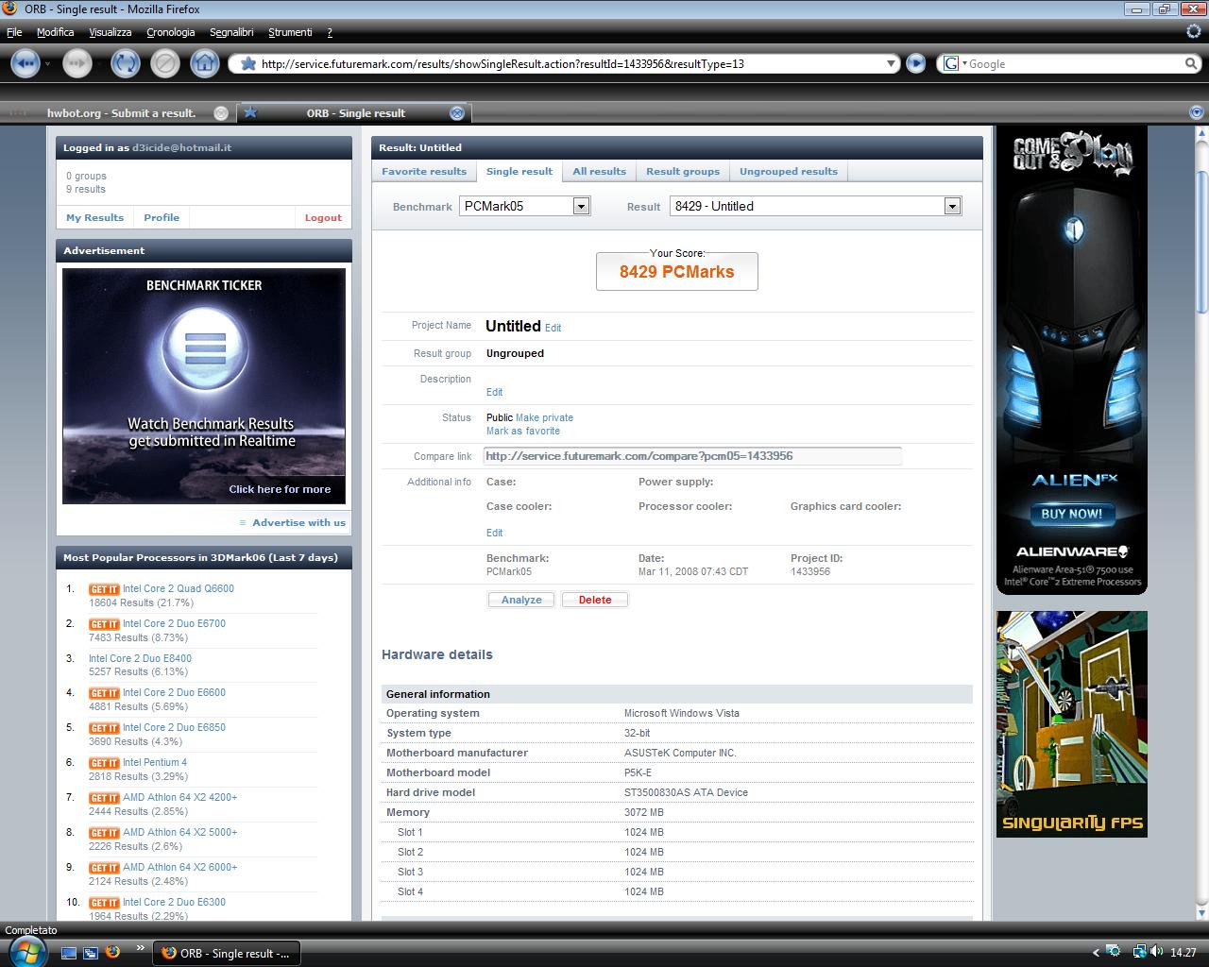Viewport: 1209px width, 967px height.
Task: Go to the Home page icon
Action: coord(204,63)
